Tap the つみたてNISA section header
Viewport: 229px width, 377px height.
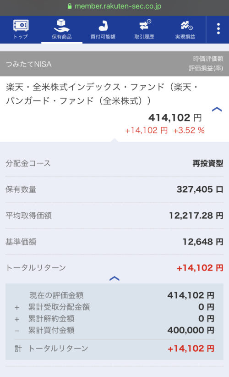point(28,64)
